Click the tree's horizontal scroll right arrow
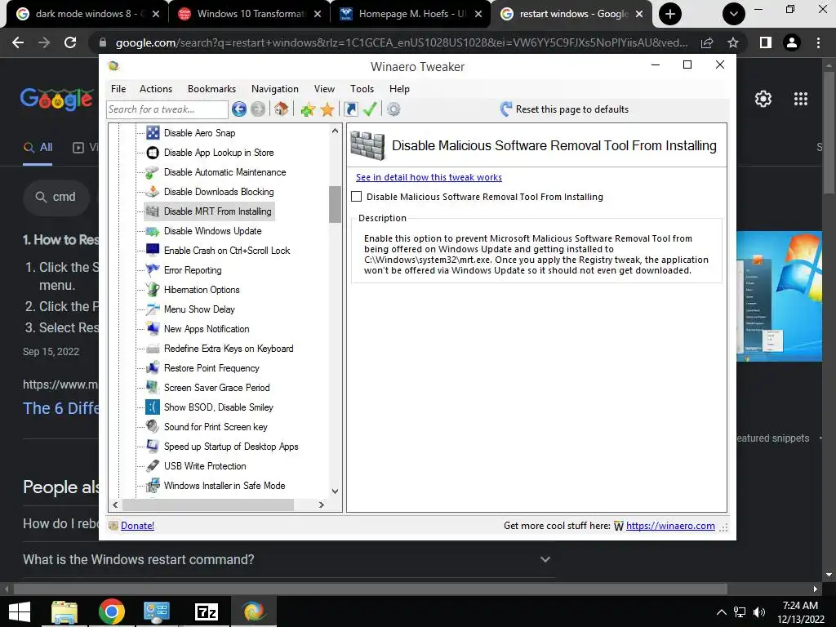 tap(322, 505)
